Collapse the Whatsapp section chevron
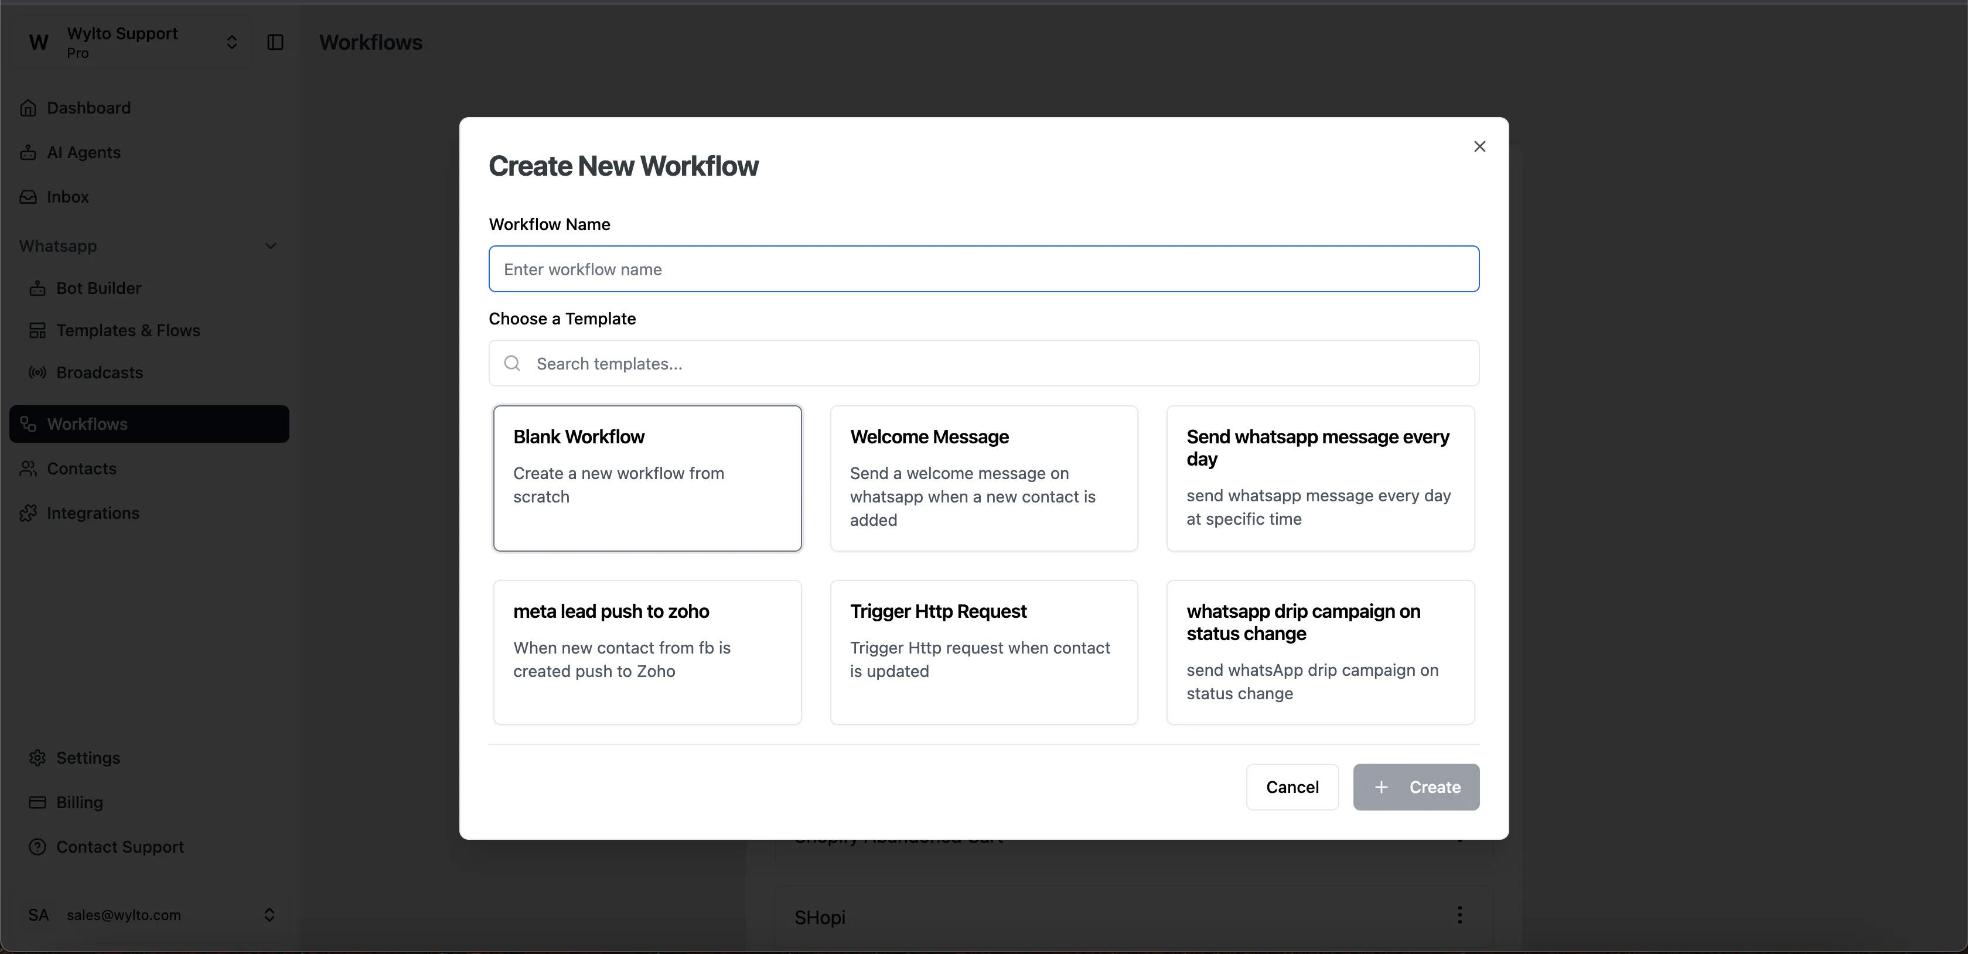The height and width of the screenshot is (954, 1968). point(271,246)
